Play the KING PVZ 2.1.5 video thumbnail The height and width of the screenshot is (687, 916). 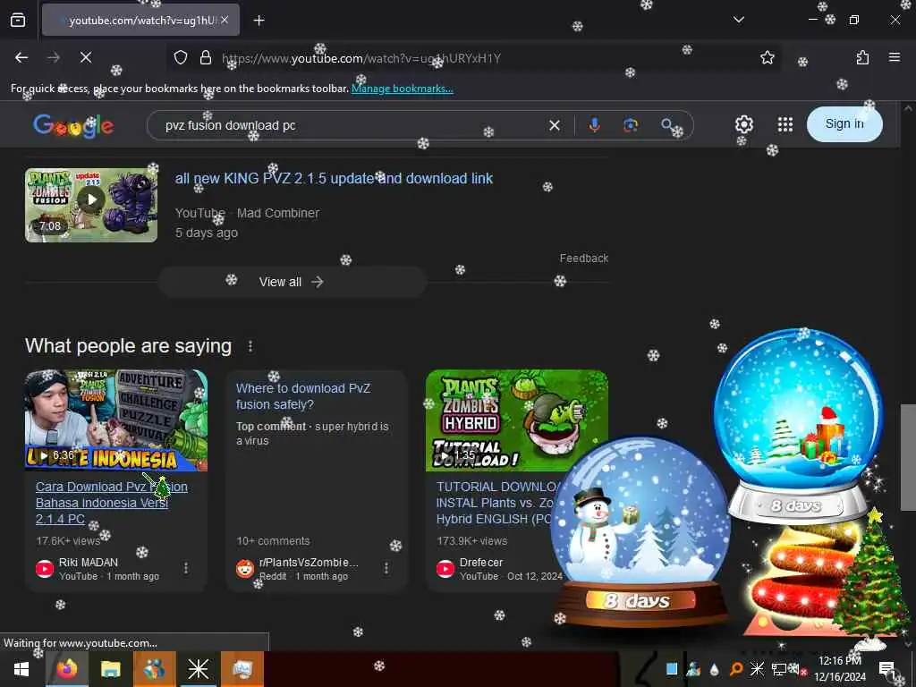tap(91, 205)
